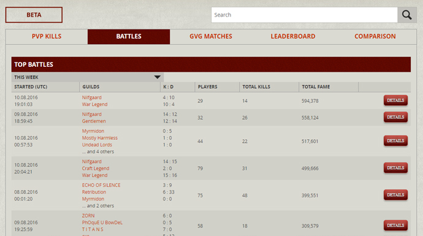423x236 pixels.
Task: Show DETAILS for the 517,601 fame battle
Action: click(395, 141)
